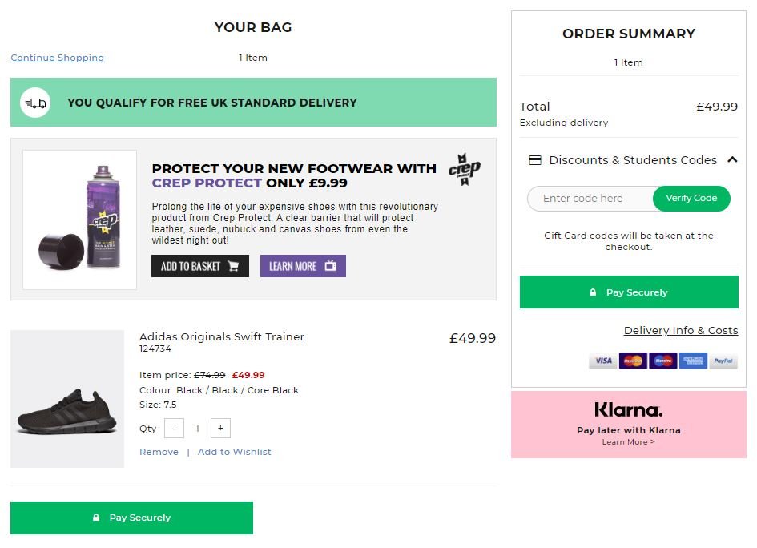Decrease quantity with the minus button

[x=174, y=429]
